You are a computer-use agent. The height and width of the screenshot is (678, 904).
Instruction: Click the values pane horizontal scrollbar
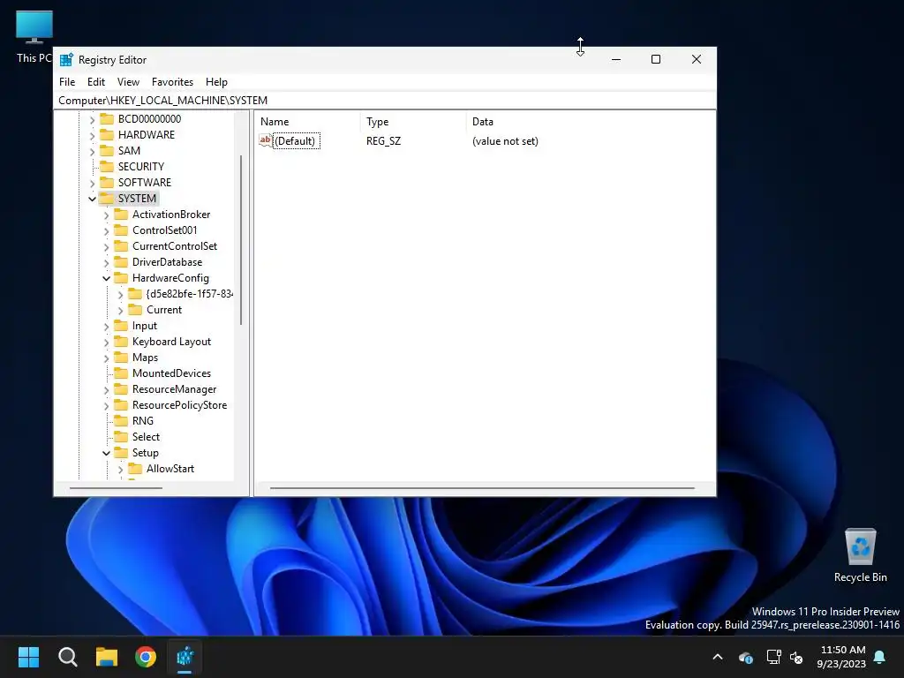pyautogui.click(x=482, y=488)
